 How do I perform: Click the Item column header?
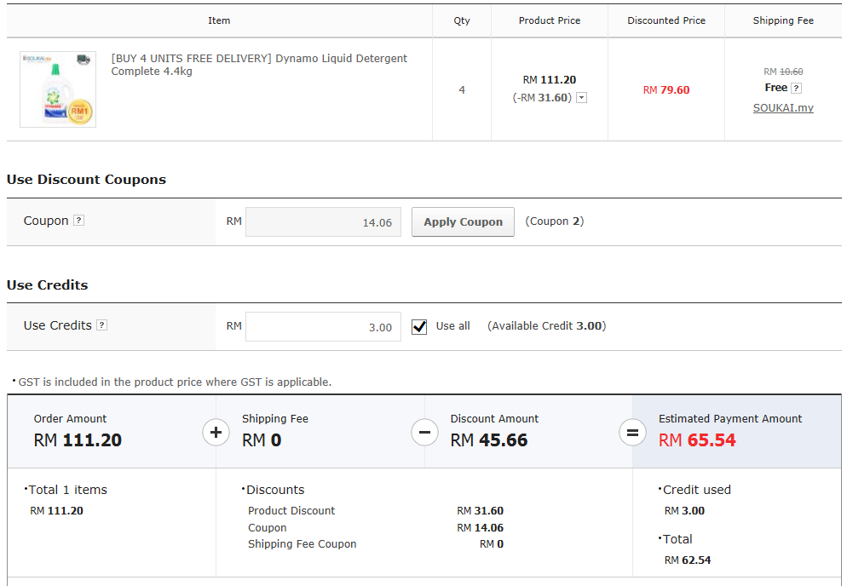click(219, 20)
